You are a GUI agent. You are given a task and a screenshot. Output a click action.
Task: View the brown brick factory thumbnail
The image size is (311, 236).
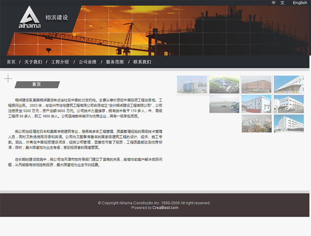tap(257, 84)
